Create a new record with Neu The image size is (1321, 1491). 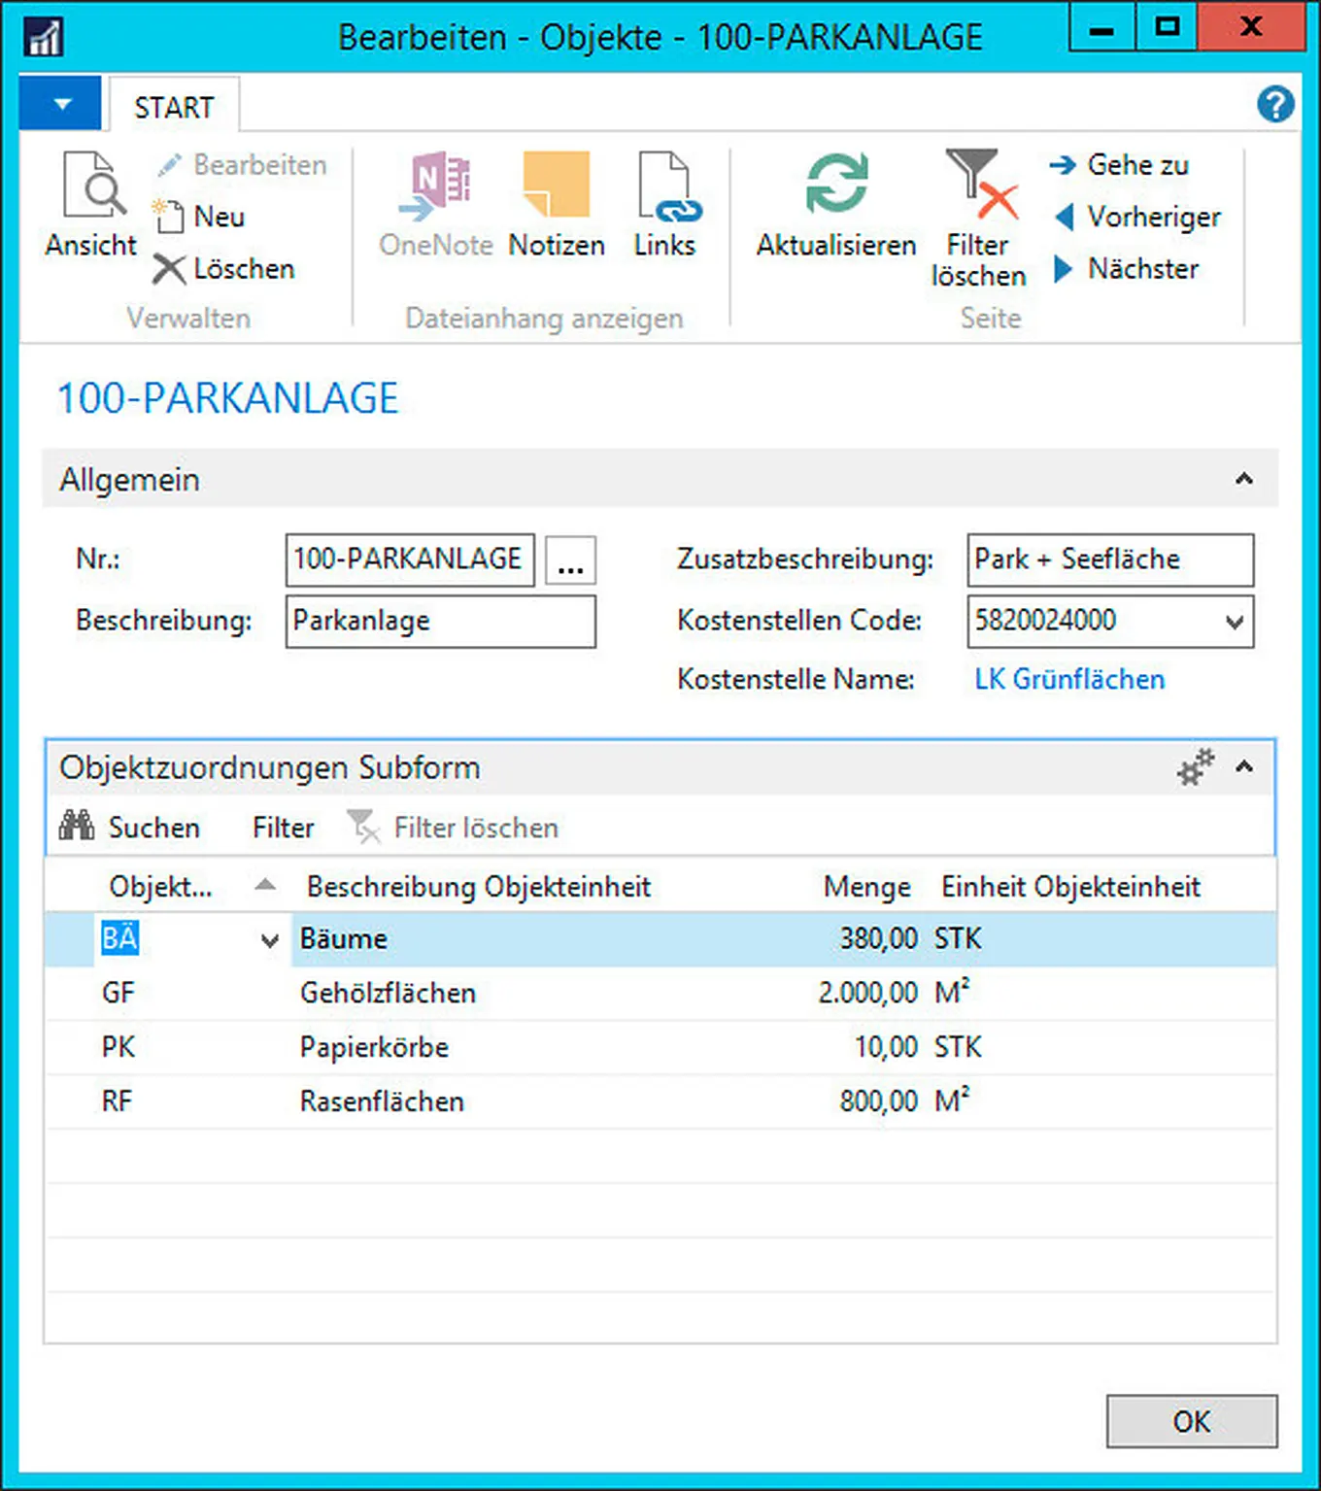pyautogui.click(x=199, y=217)
